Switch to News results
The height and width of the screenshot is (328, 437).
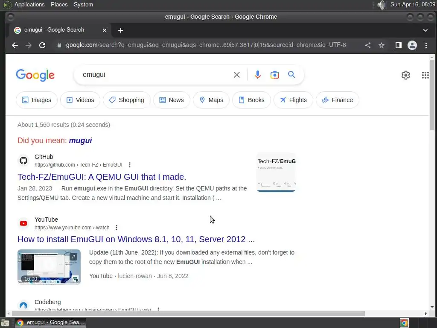(172, 100)
